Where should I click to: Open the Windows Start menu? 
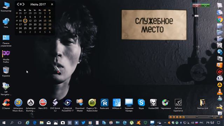click(4, 123)
